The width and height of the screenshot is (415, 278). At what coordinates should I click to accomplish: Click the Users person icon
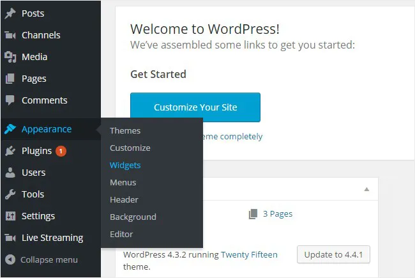click(x=10, y=173)
